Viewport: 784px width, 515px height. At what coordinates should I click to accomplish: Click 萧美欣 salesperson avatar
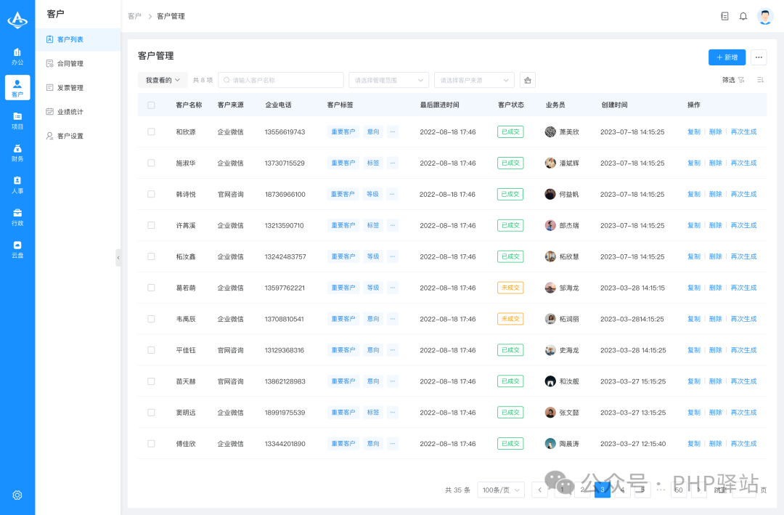pyautogui.click(x=550, y=131)
